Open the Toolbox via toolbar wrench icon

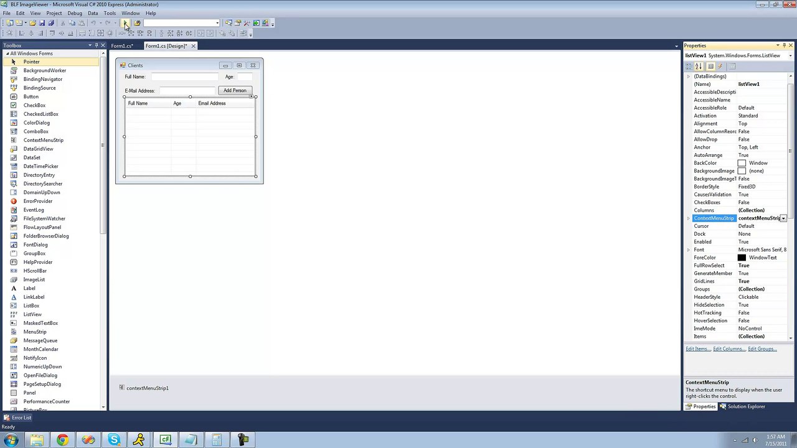[x=247, y=23]
